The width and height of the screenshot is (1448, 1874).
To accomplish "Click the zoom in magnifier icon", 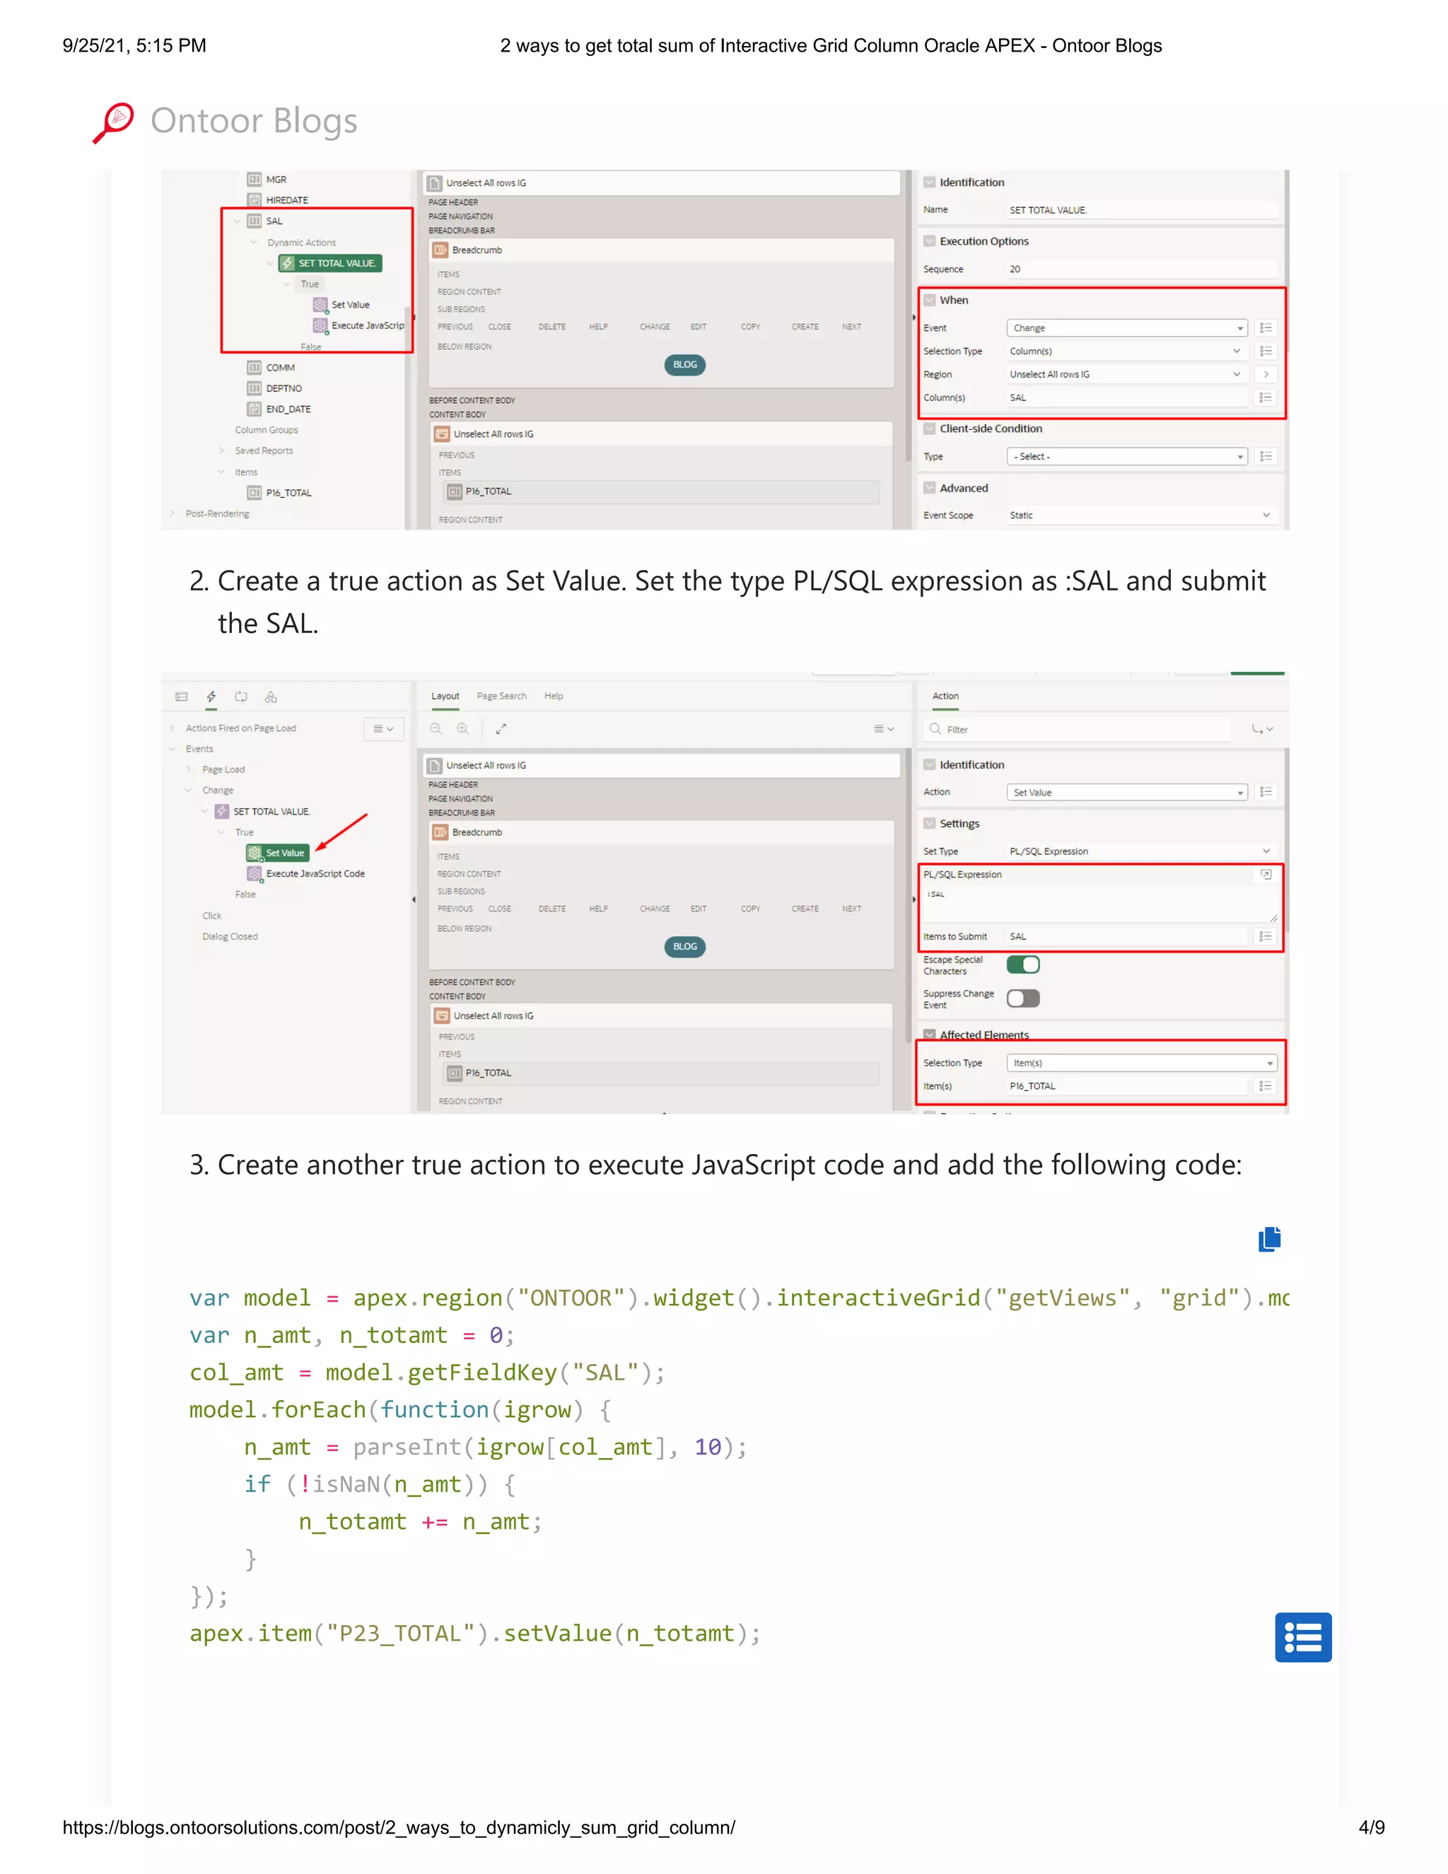I will [463, 728].
